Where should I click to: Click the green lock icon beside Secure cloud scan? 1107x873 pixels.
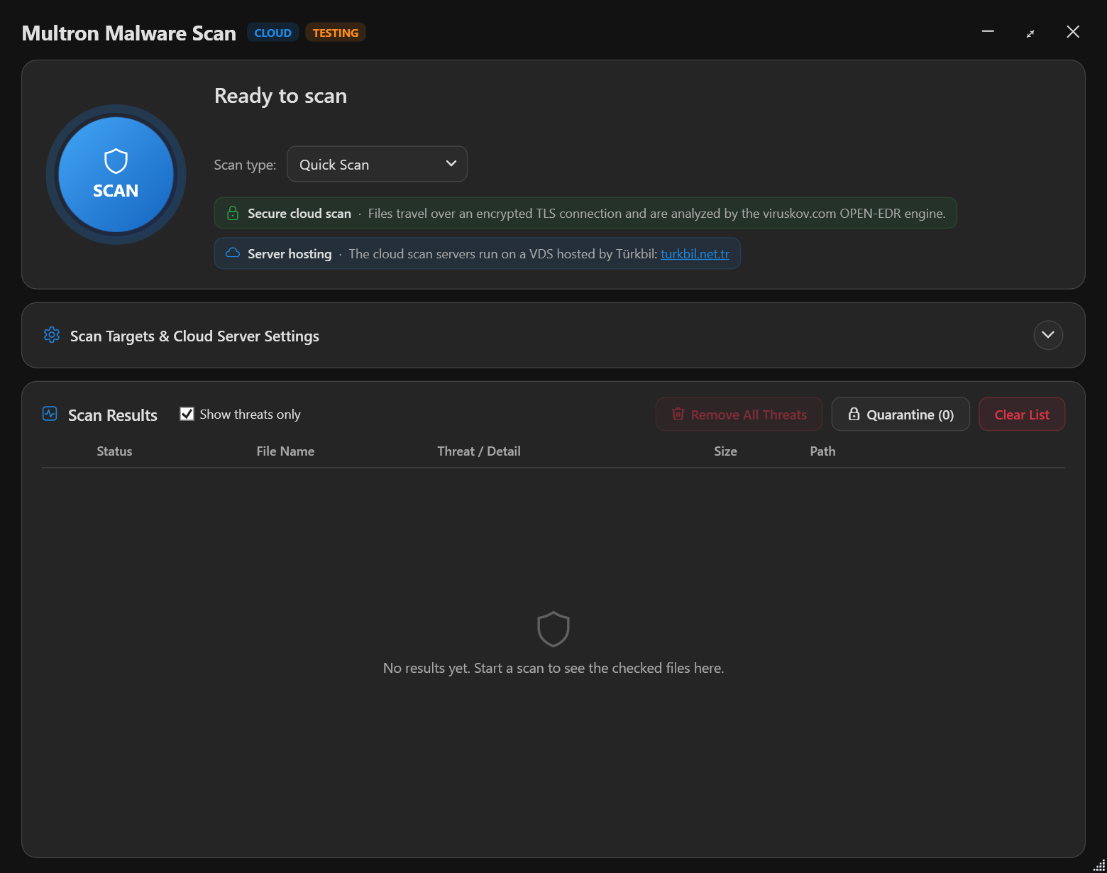pos(232,213)
